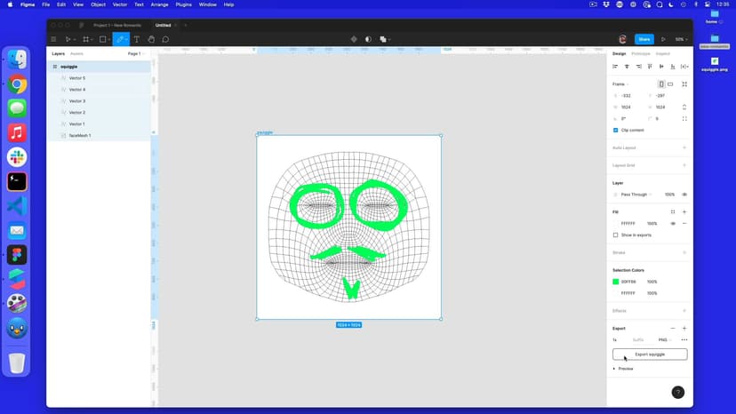This screenshot has width=736, height=414.
Task: Click the Use as mask icon
Action: pos(369,39)
